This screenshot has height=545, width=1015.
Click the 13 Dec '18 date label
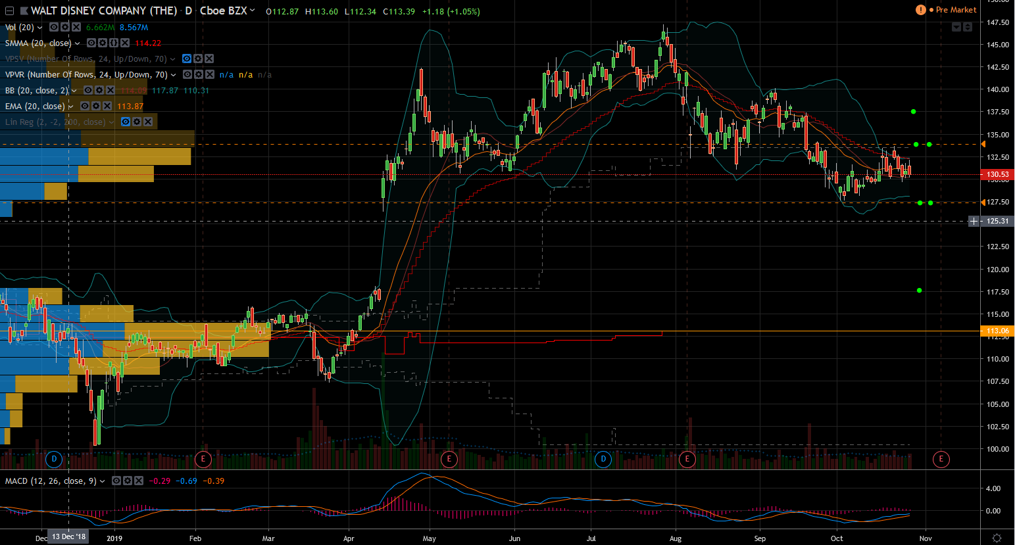point(69,537)
